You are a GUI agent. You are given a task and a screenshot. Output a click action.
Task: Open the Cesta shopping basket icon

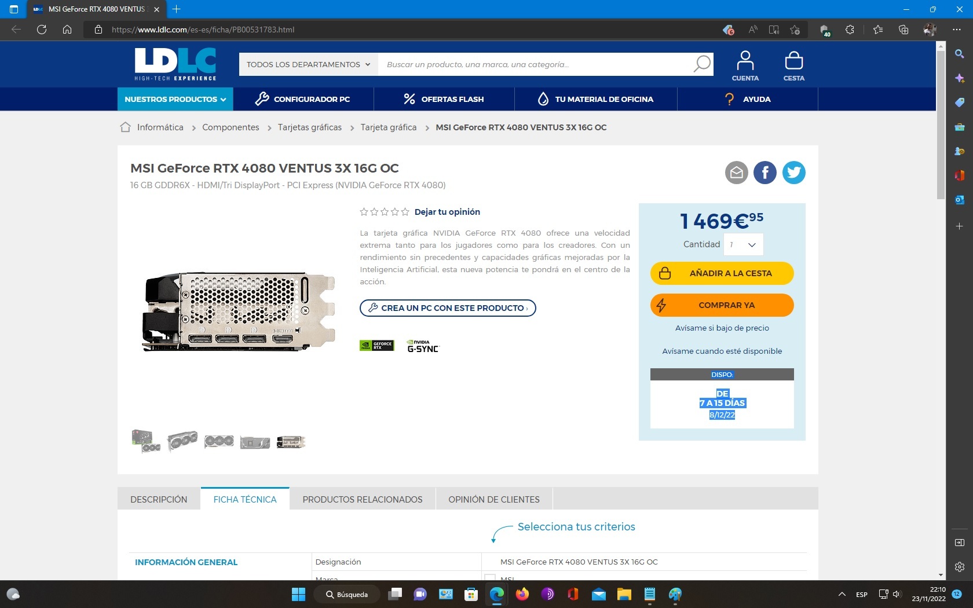tap(793, 65)
